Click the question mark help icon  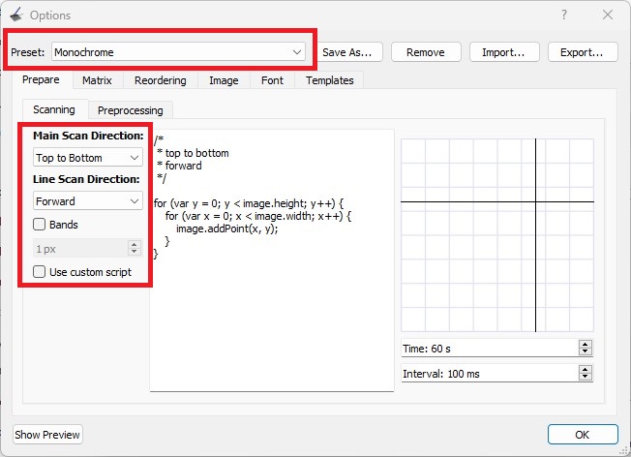click(x=563, y=15)
